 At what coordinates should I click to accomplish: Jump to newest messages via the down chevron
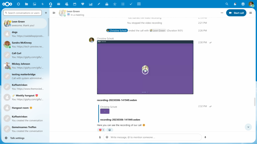[x=248, y=127]
